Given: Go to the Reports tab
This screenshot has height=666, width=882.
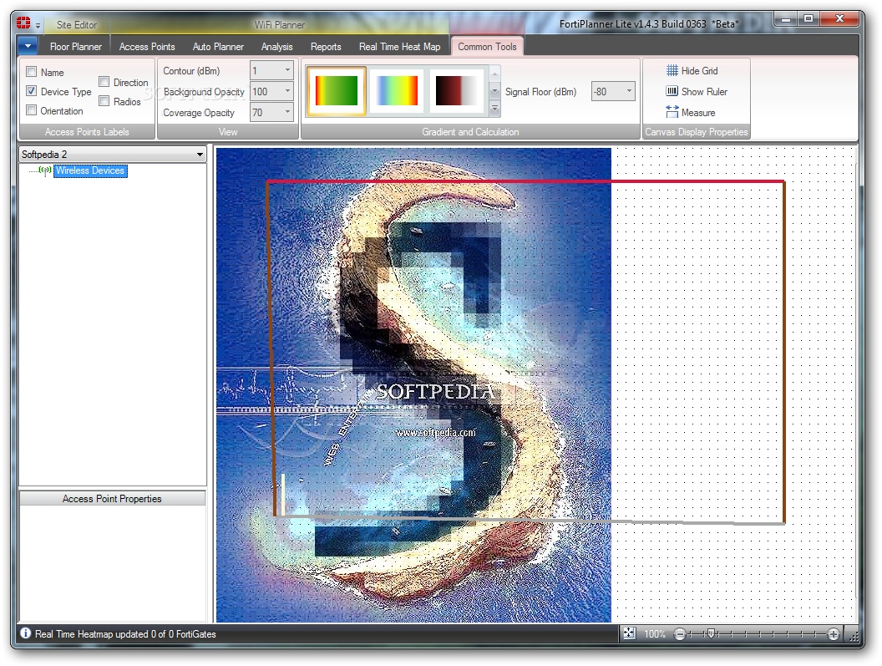Looking at the screenshot, I should pyautogui.click(x=326, y=47).
